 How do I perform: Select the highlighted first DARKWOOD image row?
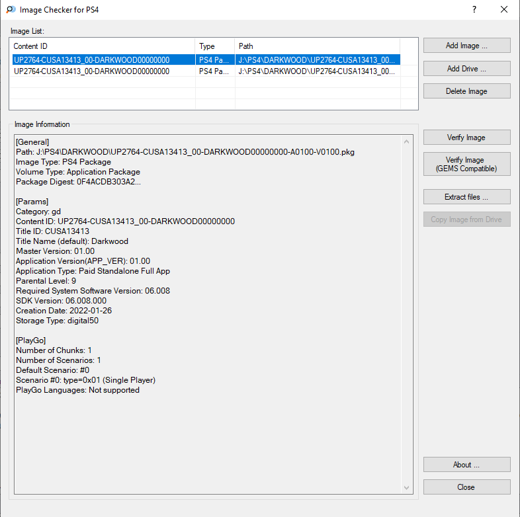point(206,60)
